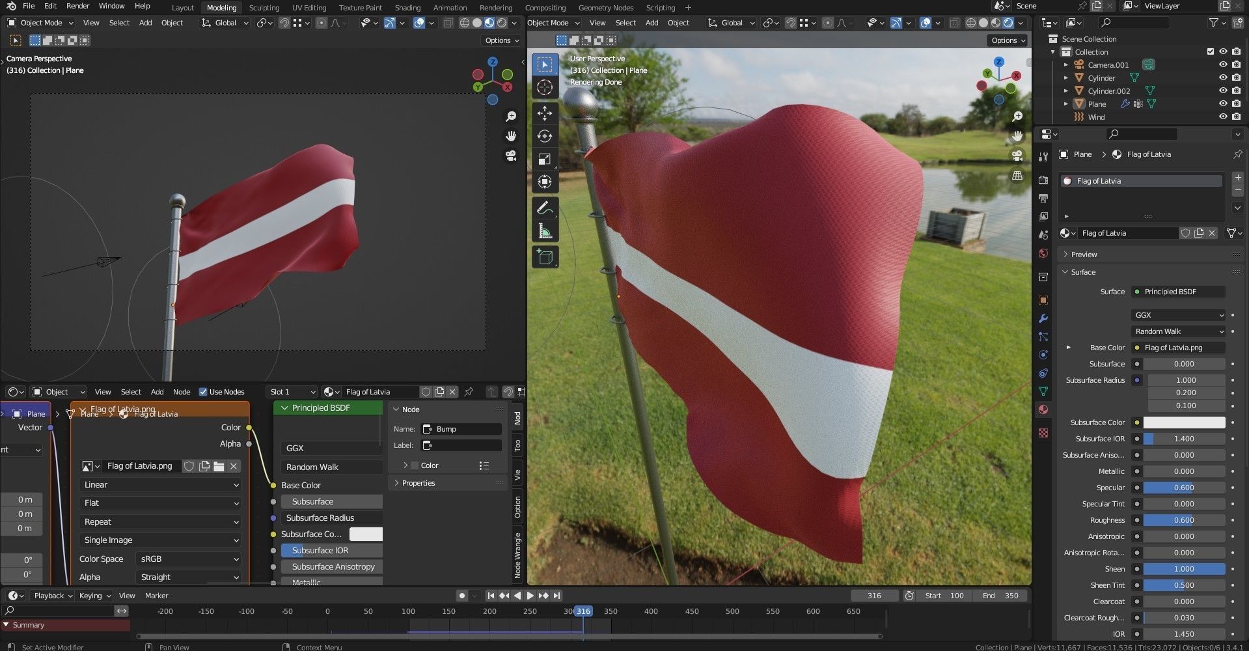
Task: Select the Add Cube tool
Action: click(545, 257)
